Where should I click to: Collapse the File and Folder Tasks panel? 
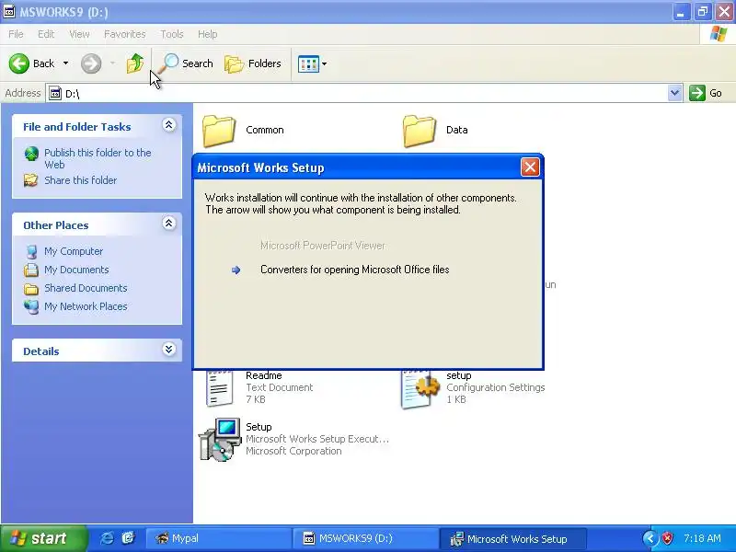[169, 125]
